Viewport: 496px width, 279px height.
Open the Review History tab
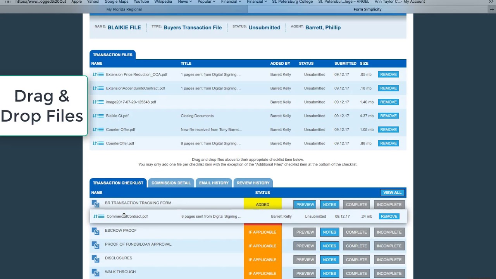(x=253, y=183)
